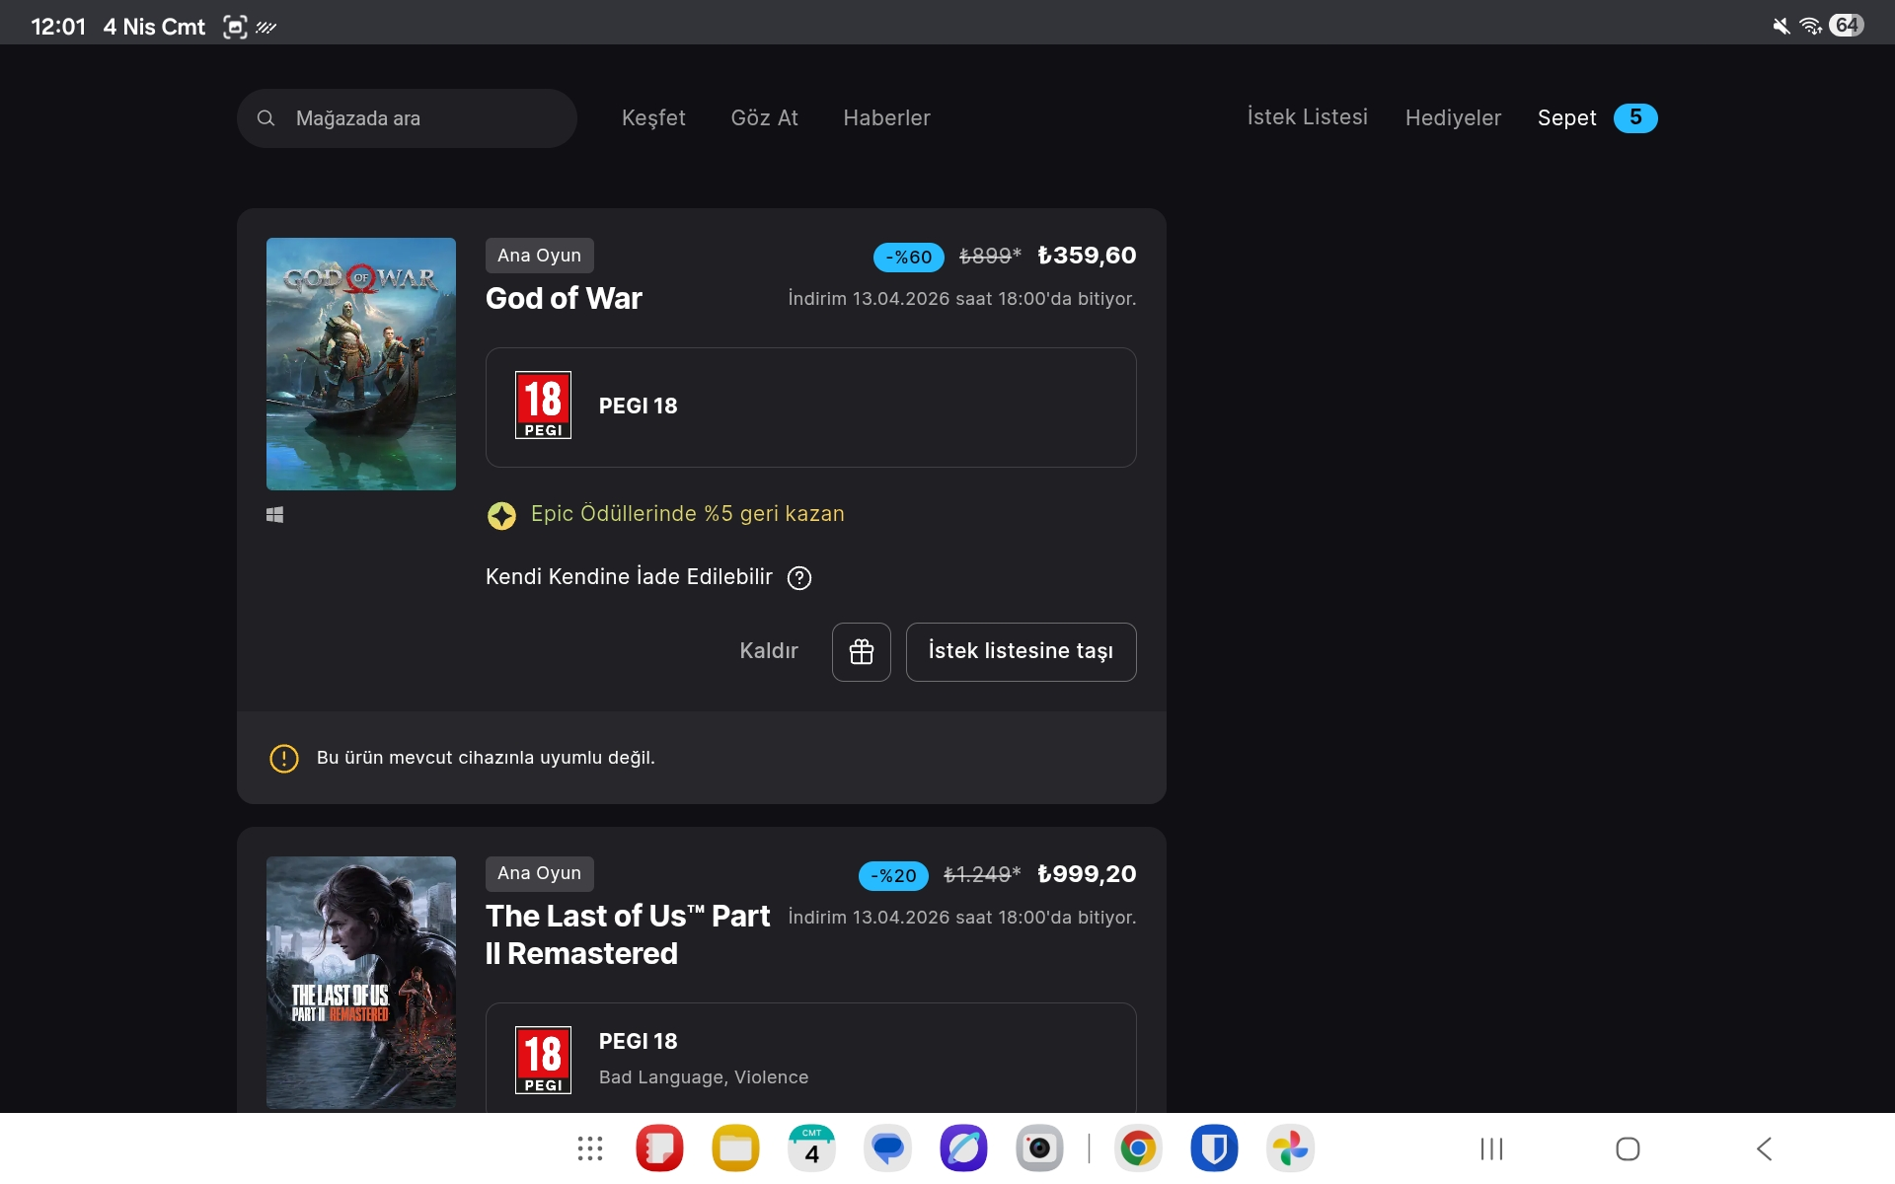The image size is (1895, 1184).
Task: Tap the Windows platform icon under God of War
Action: click(275, 515)
